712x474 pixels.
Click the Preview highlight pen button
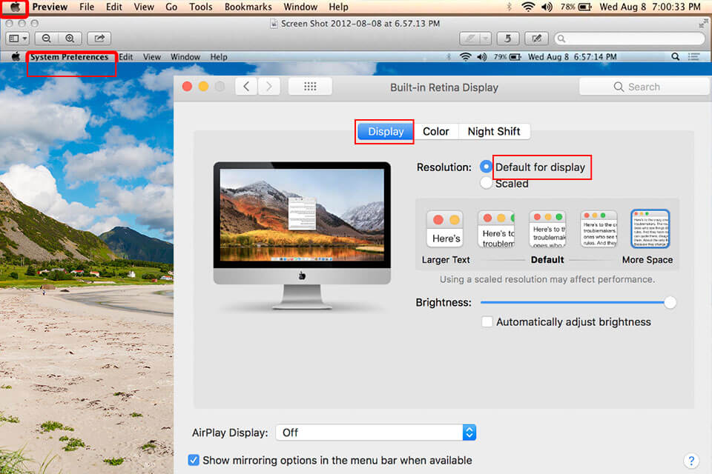(x=470, y=39)
